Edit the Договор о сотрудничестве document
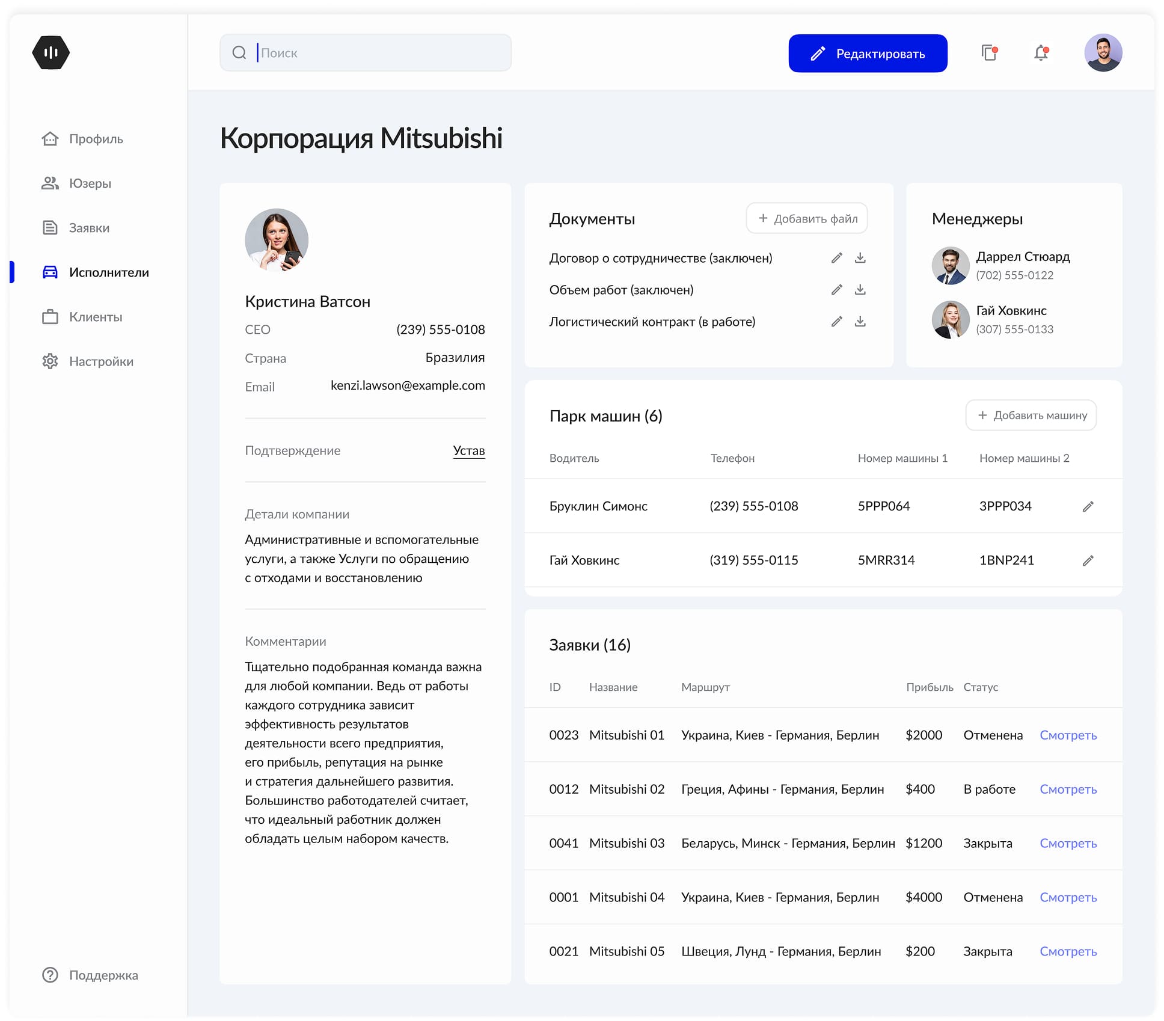1164x1021 pixels. click(x=836, y=258)
